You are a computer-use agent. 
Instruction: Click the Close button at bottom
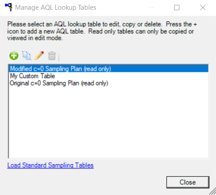pyautogui.click(x=188, y=182)
